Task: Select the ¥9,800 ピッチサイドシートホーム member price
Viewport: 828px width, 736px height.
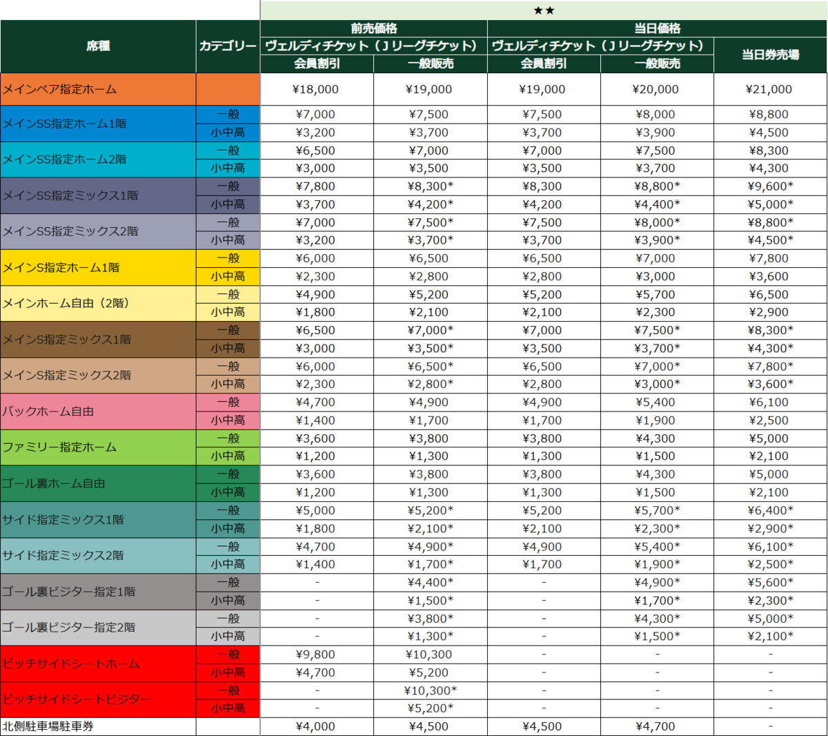Action: click(317, 655)
